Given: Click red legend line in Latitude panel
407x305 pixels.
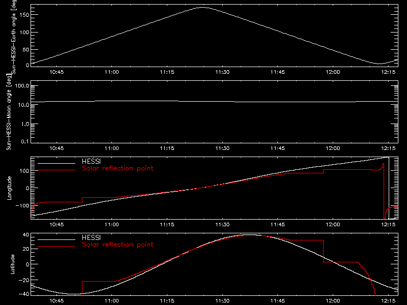Looking at the screenshot, I should 56,247.
